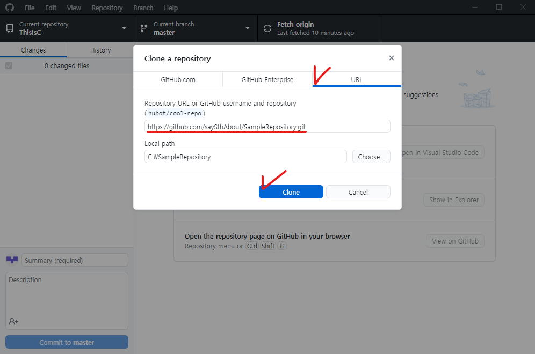Minimize the GitHub Desktop window
The image size is (535, 354).
click(475, 7)
